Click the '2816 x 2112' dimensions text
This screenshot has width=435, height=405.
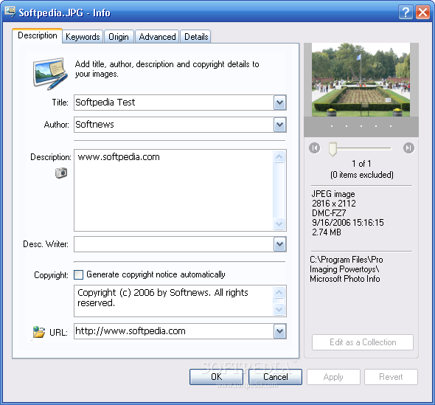(x=334, y=204)
